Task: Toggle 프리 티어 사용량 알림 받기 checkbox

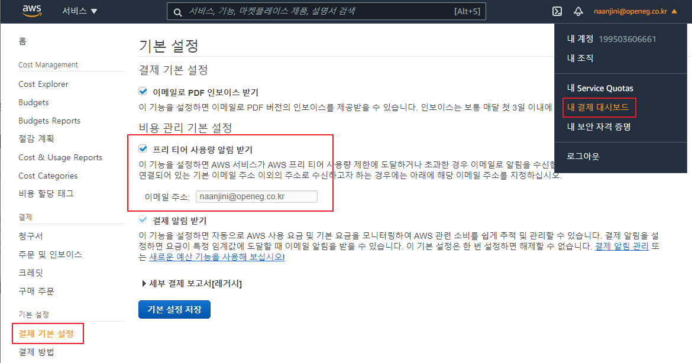Action: [143, 148]
